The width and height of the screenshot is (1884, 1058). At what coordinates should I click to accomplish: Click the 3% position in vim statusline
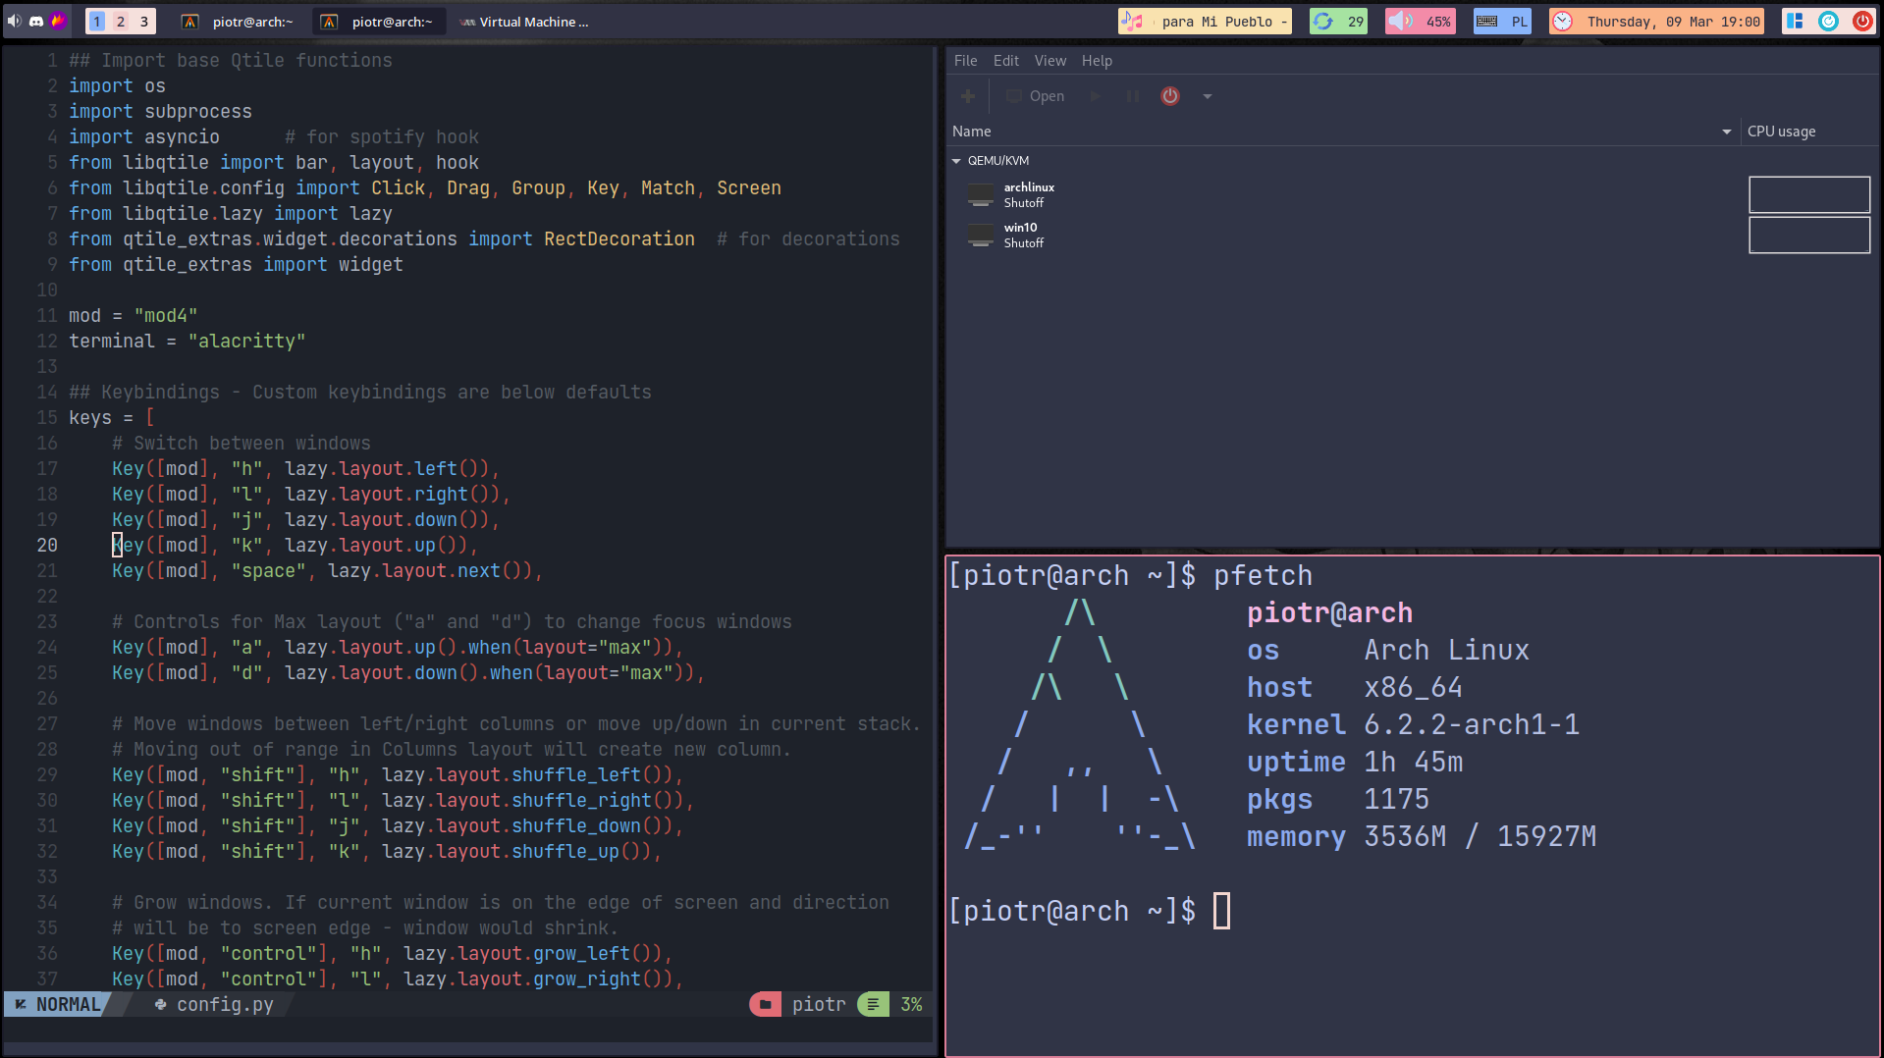(911, 1004)
